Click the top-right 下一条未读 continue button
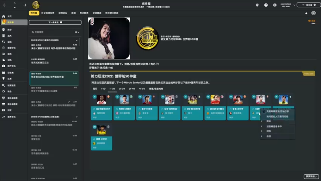This screenshot has width=321, height=181. pyautogui.click(x=309, y=5)
